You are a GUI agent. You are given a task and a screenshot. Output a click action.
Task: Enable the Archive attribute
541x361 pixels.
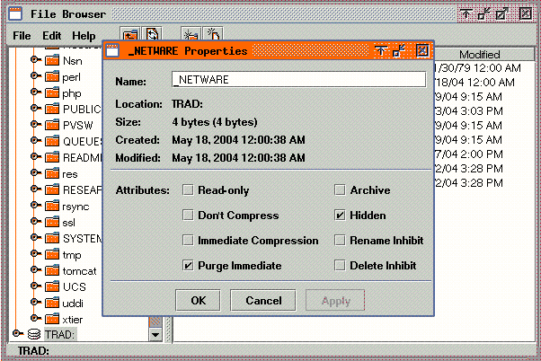(341, 190)
